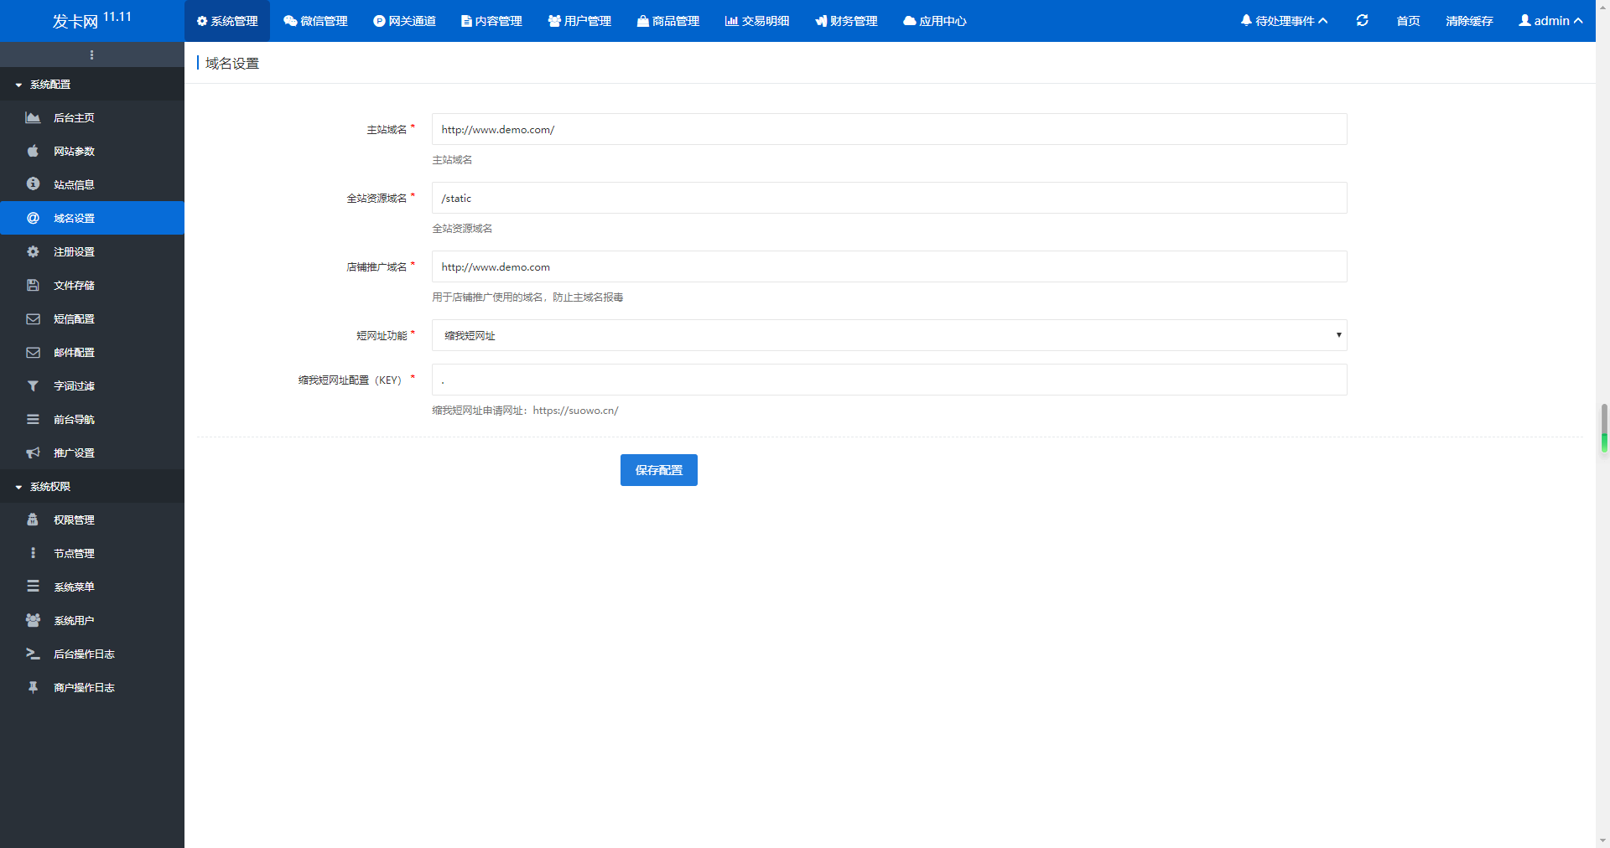Open the 应用中心 top menu

point(935,21)
